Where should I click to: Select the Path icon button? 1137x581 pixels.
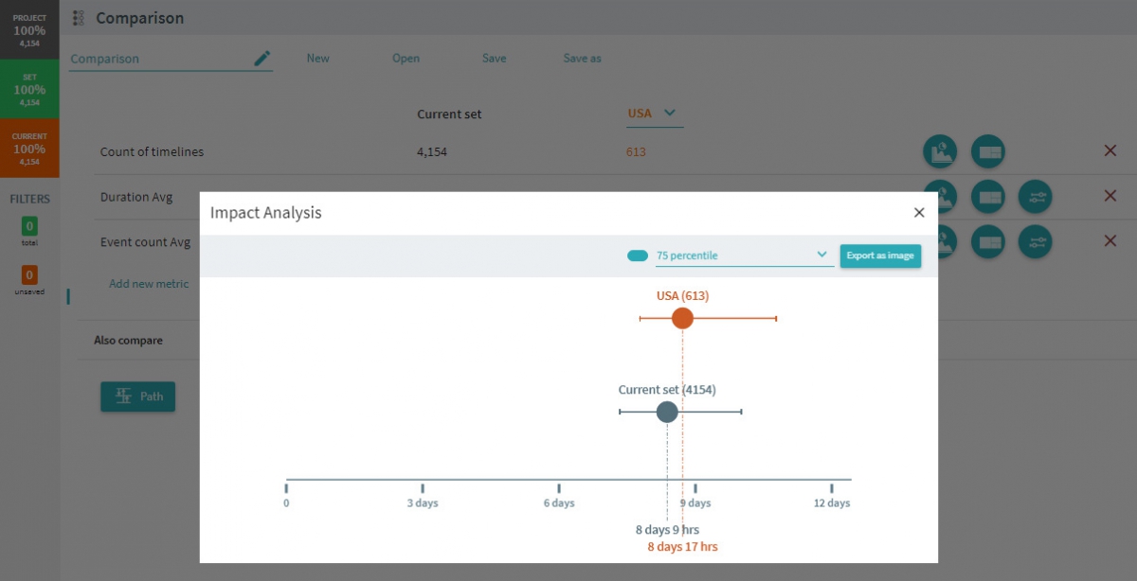137,396
